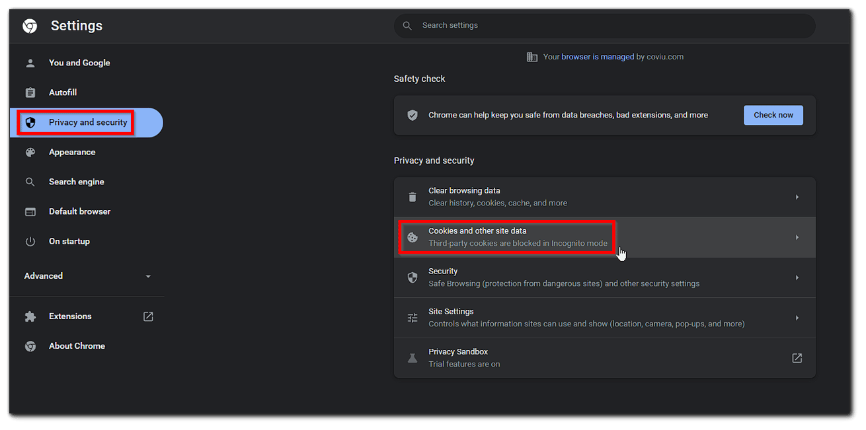This screenshot has width=866, height=430.
Task: Click the power icon beside On startup
Action: coord(30,241)
